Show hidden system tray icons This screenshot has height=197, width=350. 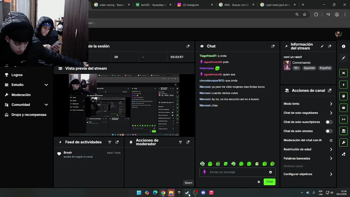[302, 193]
